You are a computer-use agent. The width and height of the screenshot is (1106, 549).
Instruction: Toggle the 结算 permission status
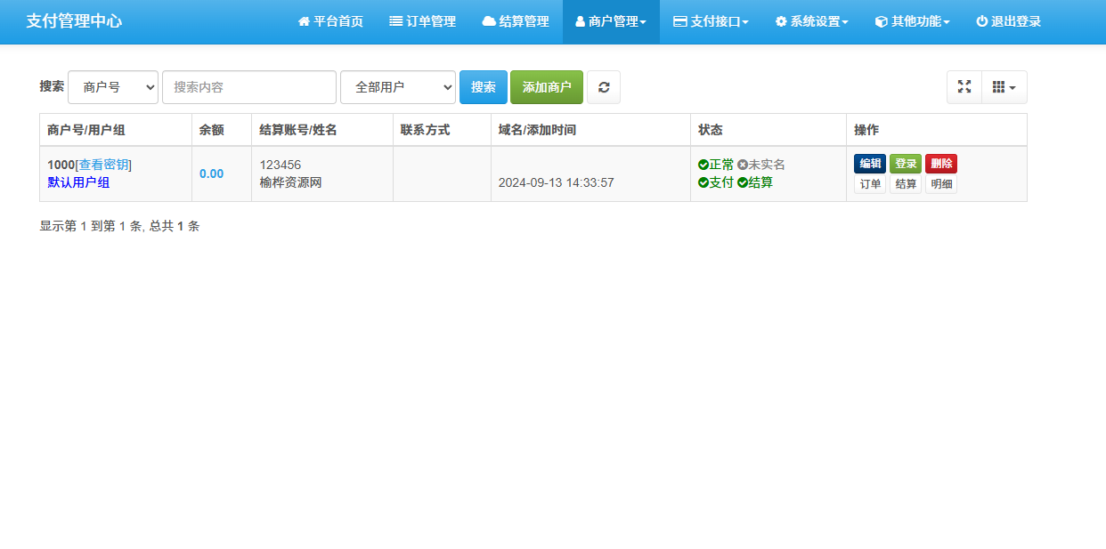click(x=755, y=182)
